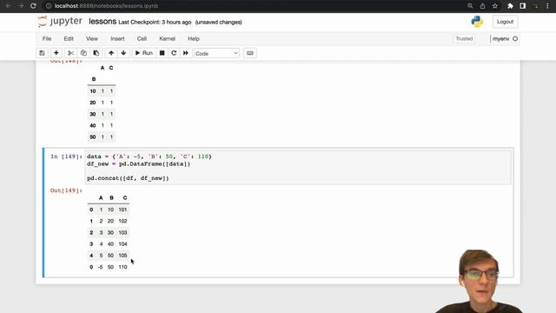The height and width of the screenshot is (313, 556).
Task: Paste cells below icon
Action: coord(96,53)
